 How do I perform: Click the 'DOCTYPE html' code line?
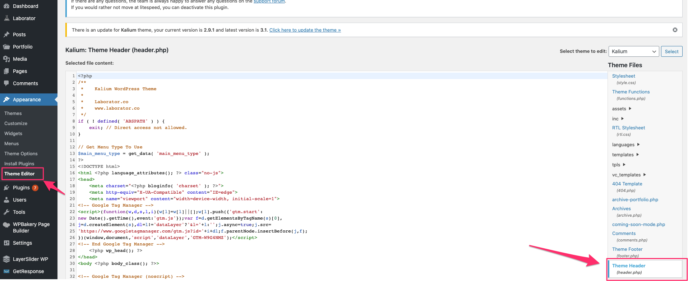tap(99, 166)
